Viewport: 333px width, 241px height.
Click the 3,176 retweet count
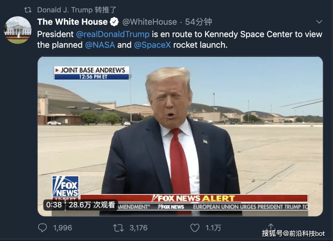coord(138,228)
